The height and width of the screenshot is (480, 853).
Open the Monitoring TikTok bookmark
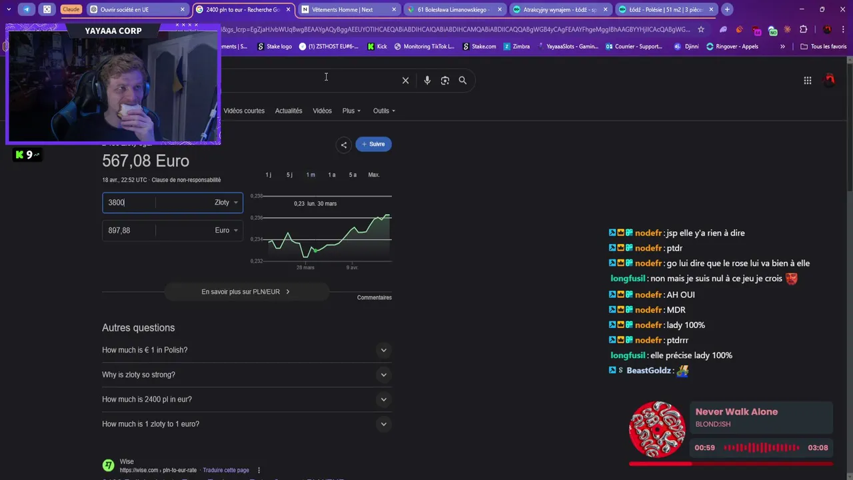click(424, 47)
